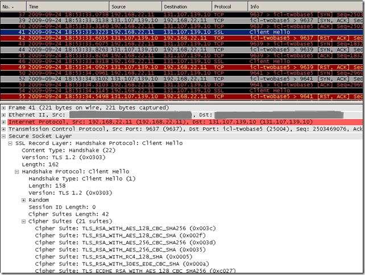Sort packets by the Time column header
Image resolution: width=365 pixels, height=275 pixels.
(68, 6)
